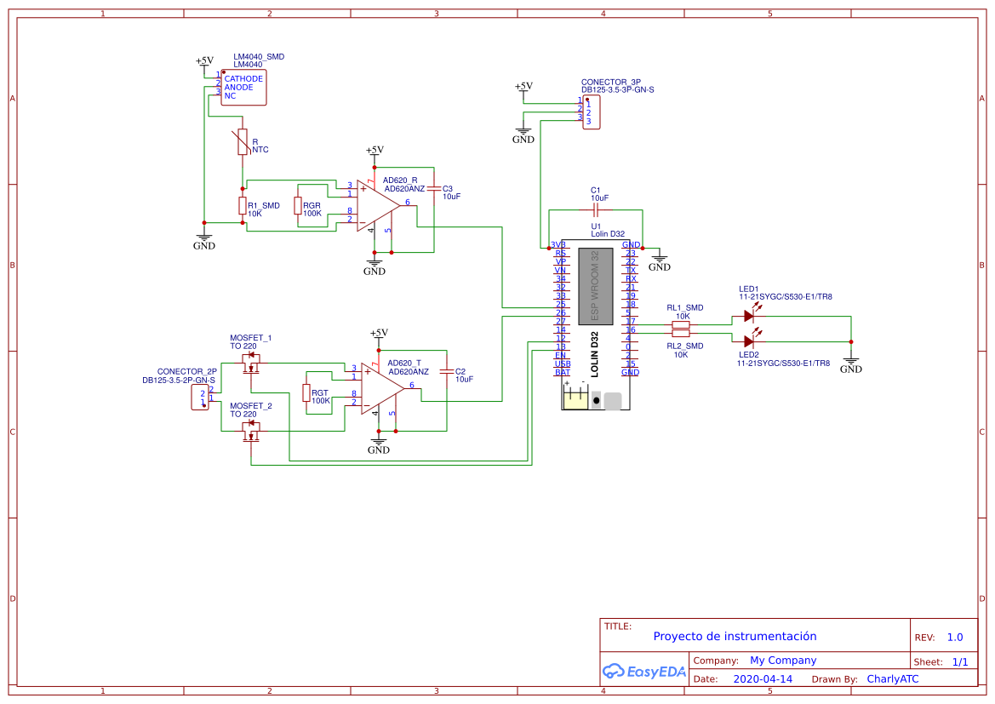Click the AD620_R amplifier triangle symbol
995x704 pixels.
[377, 204]
